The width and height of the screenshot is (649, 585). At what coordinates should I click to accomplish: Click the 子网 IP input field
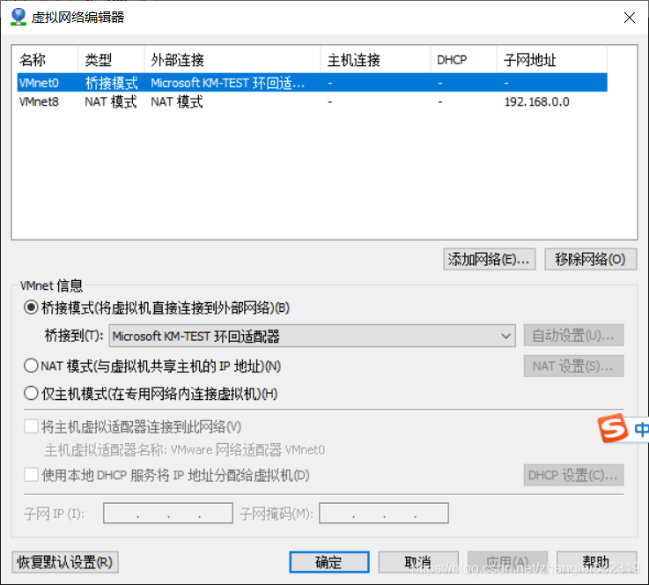(168, 514)
